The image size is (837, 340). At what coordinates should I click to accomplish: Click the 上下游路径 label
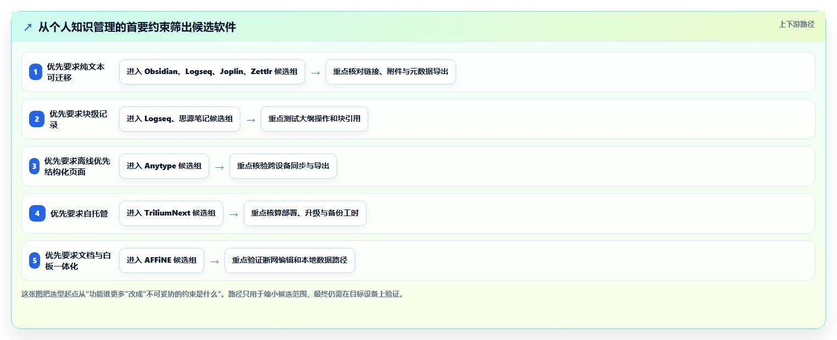pyautogui.click(x=796, y=24)
